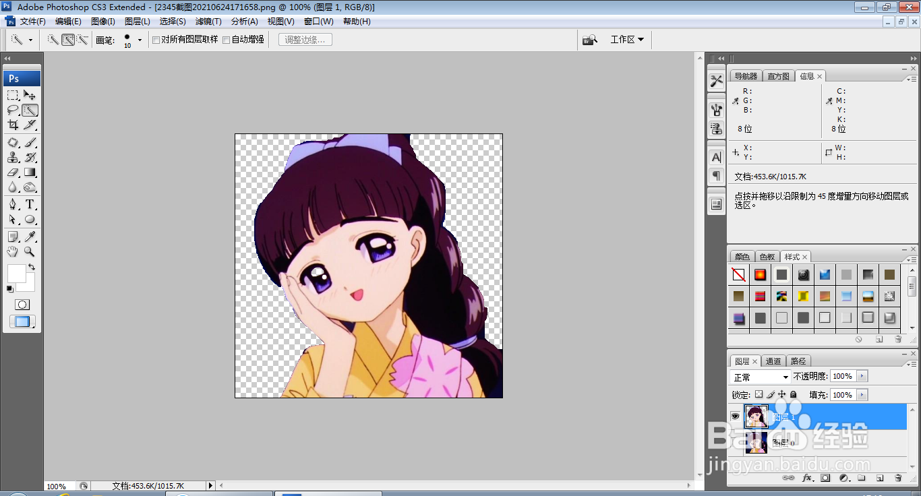Reset to default foreground/background colors

(x=9, y=289)
